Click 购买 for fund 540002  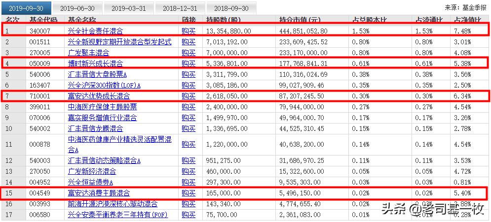tap(189, 128)
